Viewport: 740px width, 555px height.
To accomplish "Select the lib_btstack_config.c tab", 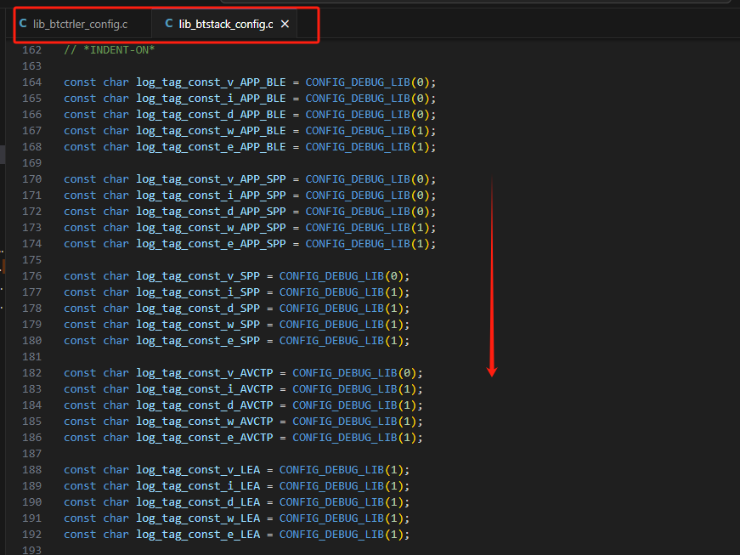I will click(x=226, y=24).
